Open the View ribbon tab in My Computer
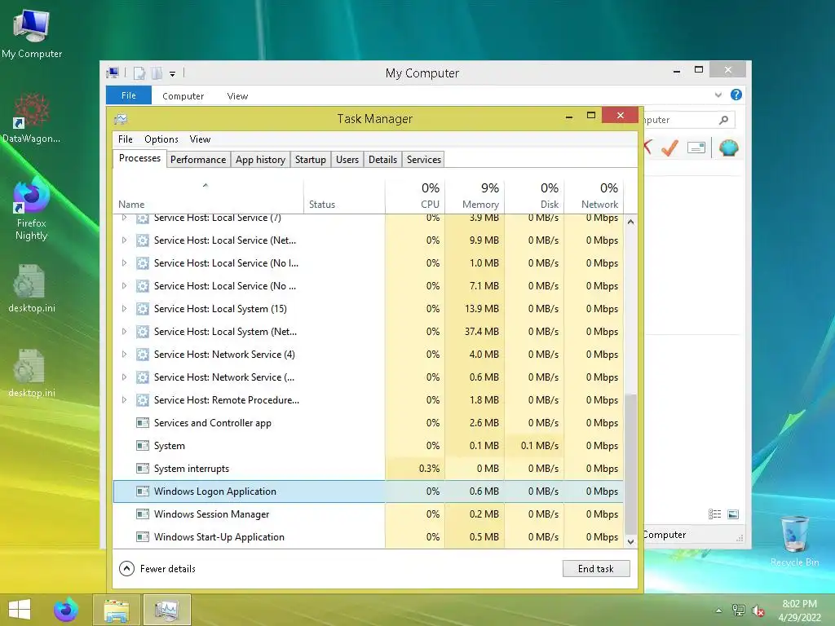835x626 pixels. (237, 96)
